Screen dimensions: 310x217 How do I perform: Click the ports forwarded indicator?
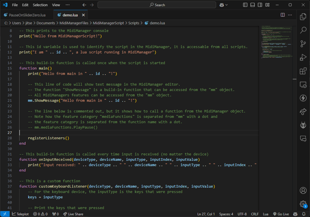(55, 214)
